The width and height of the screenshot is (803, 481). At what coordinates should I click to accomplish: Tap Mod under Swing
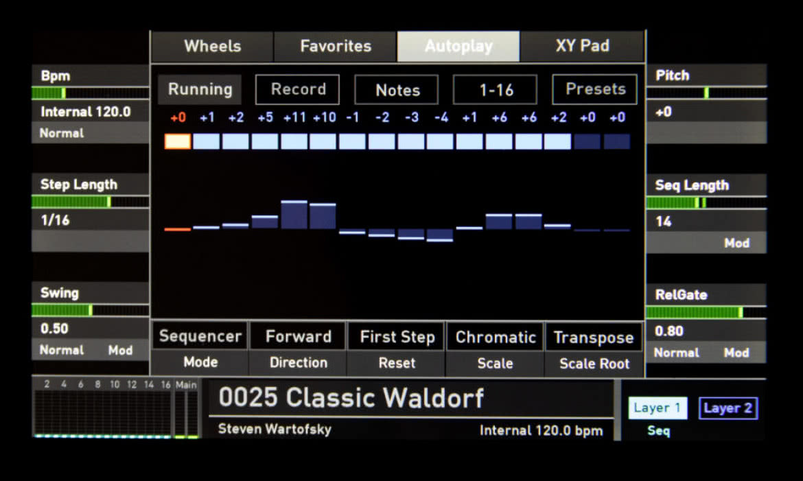120,351
